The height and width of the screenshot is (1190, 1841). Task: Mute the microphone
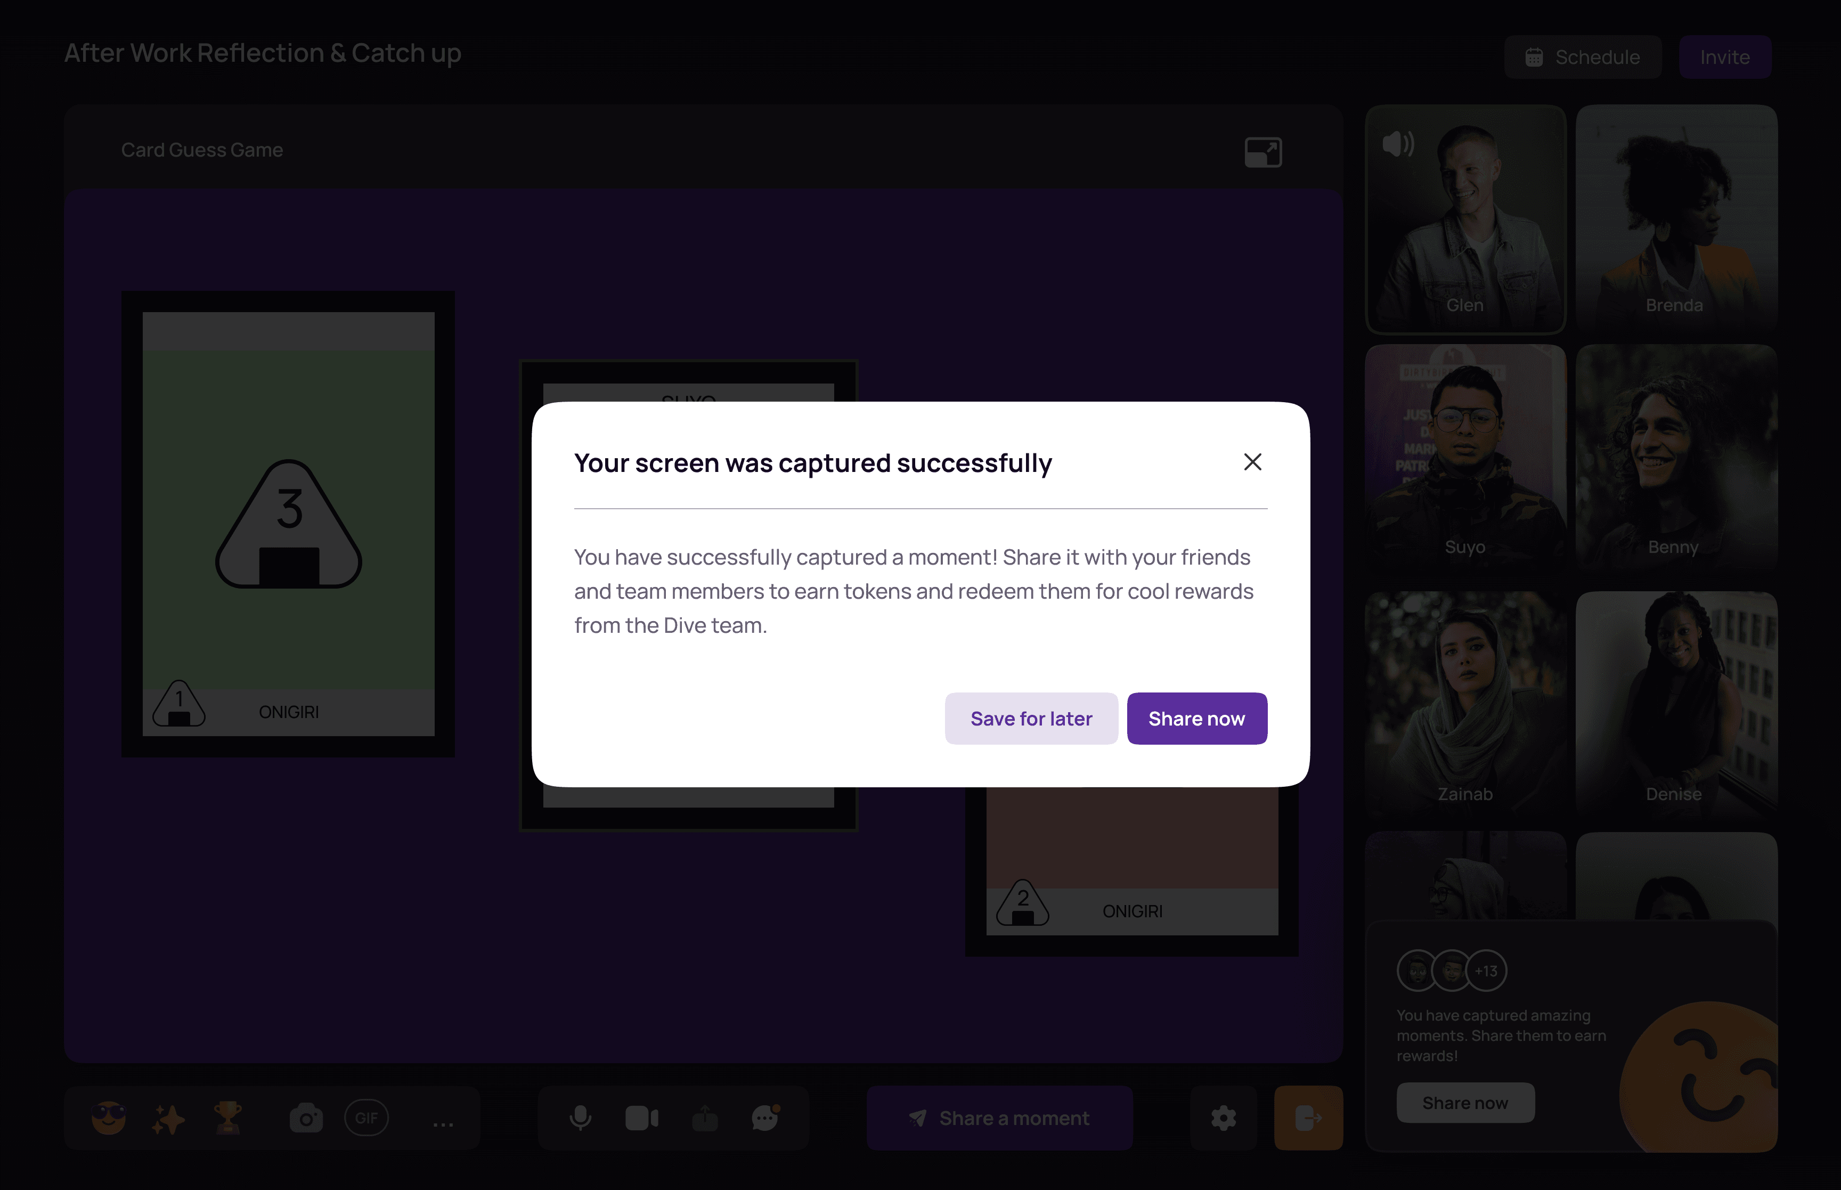coord(580,1118)
